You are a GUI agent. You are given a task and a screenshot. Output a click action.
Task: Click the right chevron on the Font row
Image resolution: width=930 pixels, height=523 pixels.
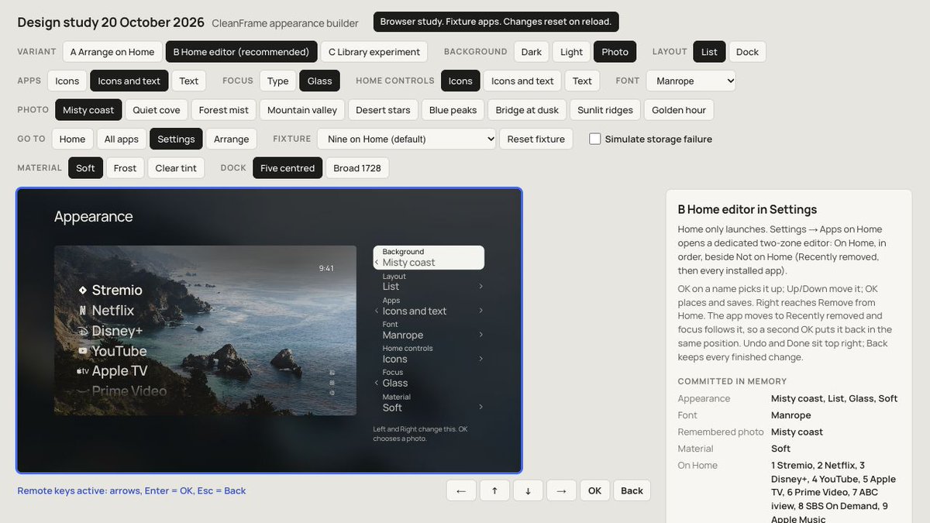click(480, 335)
